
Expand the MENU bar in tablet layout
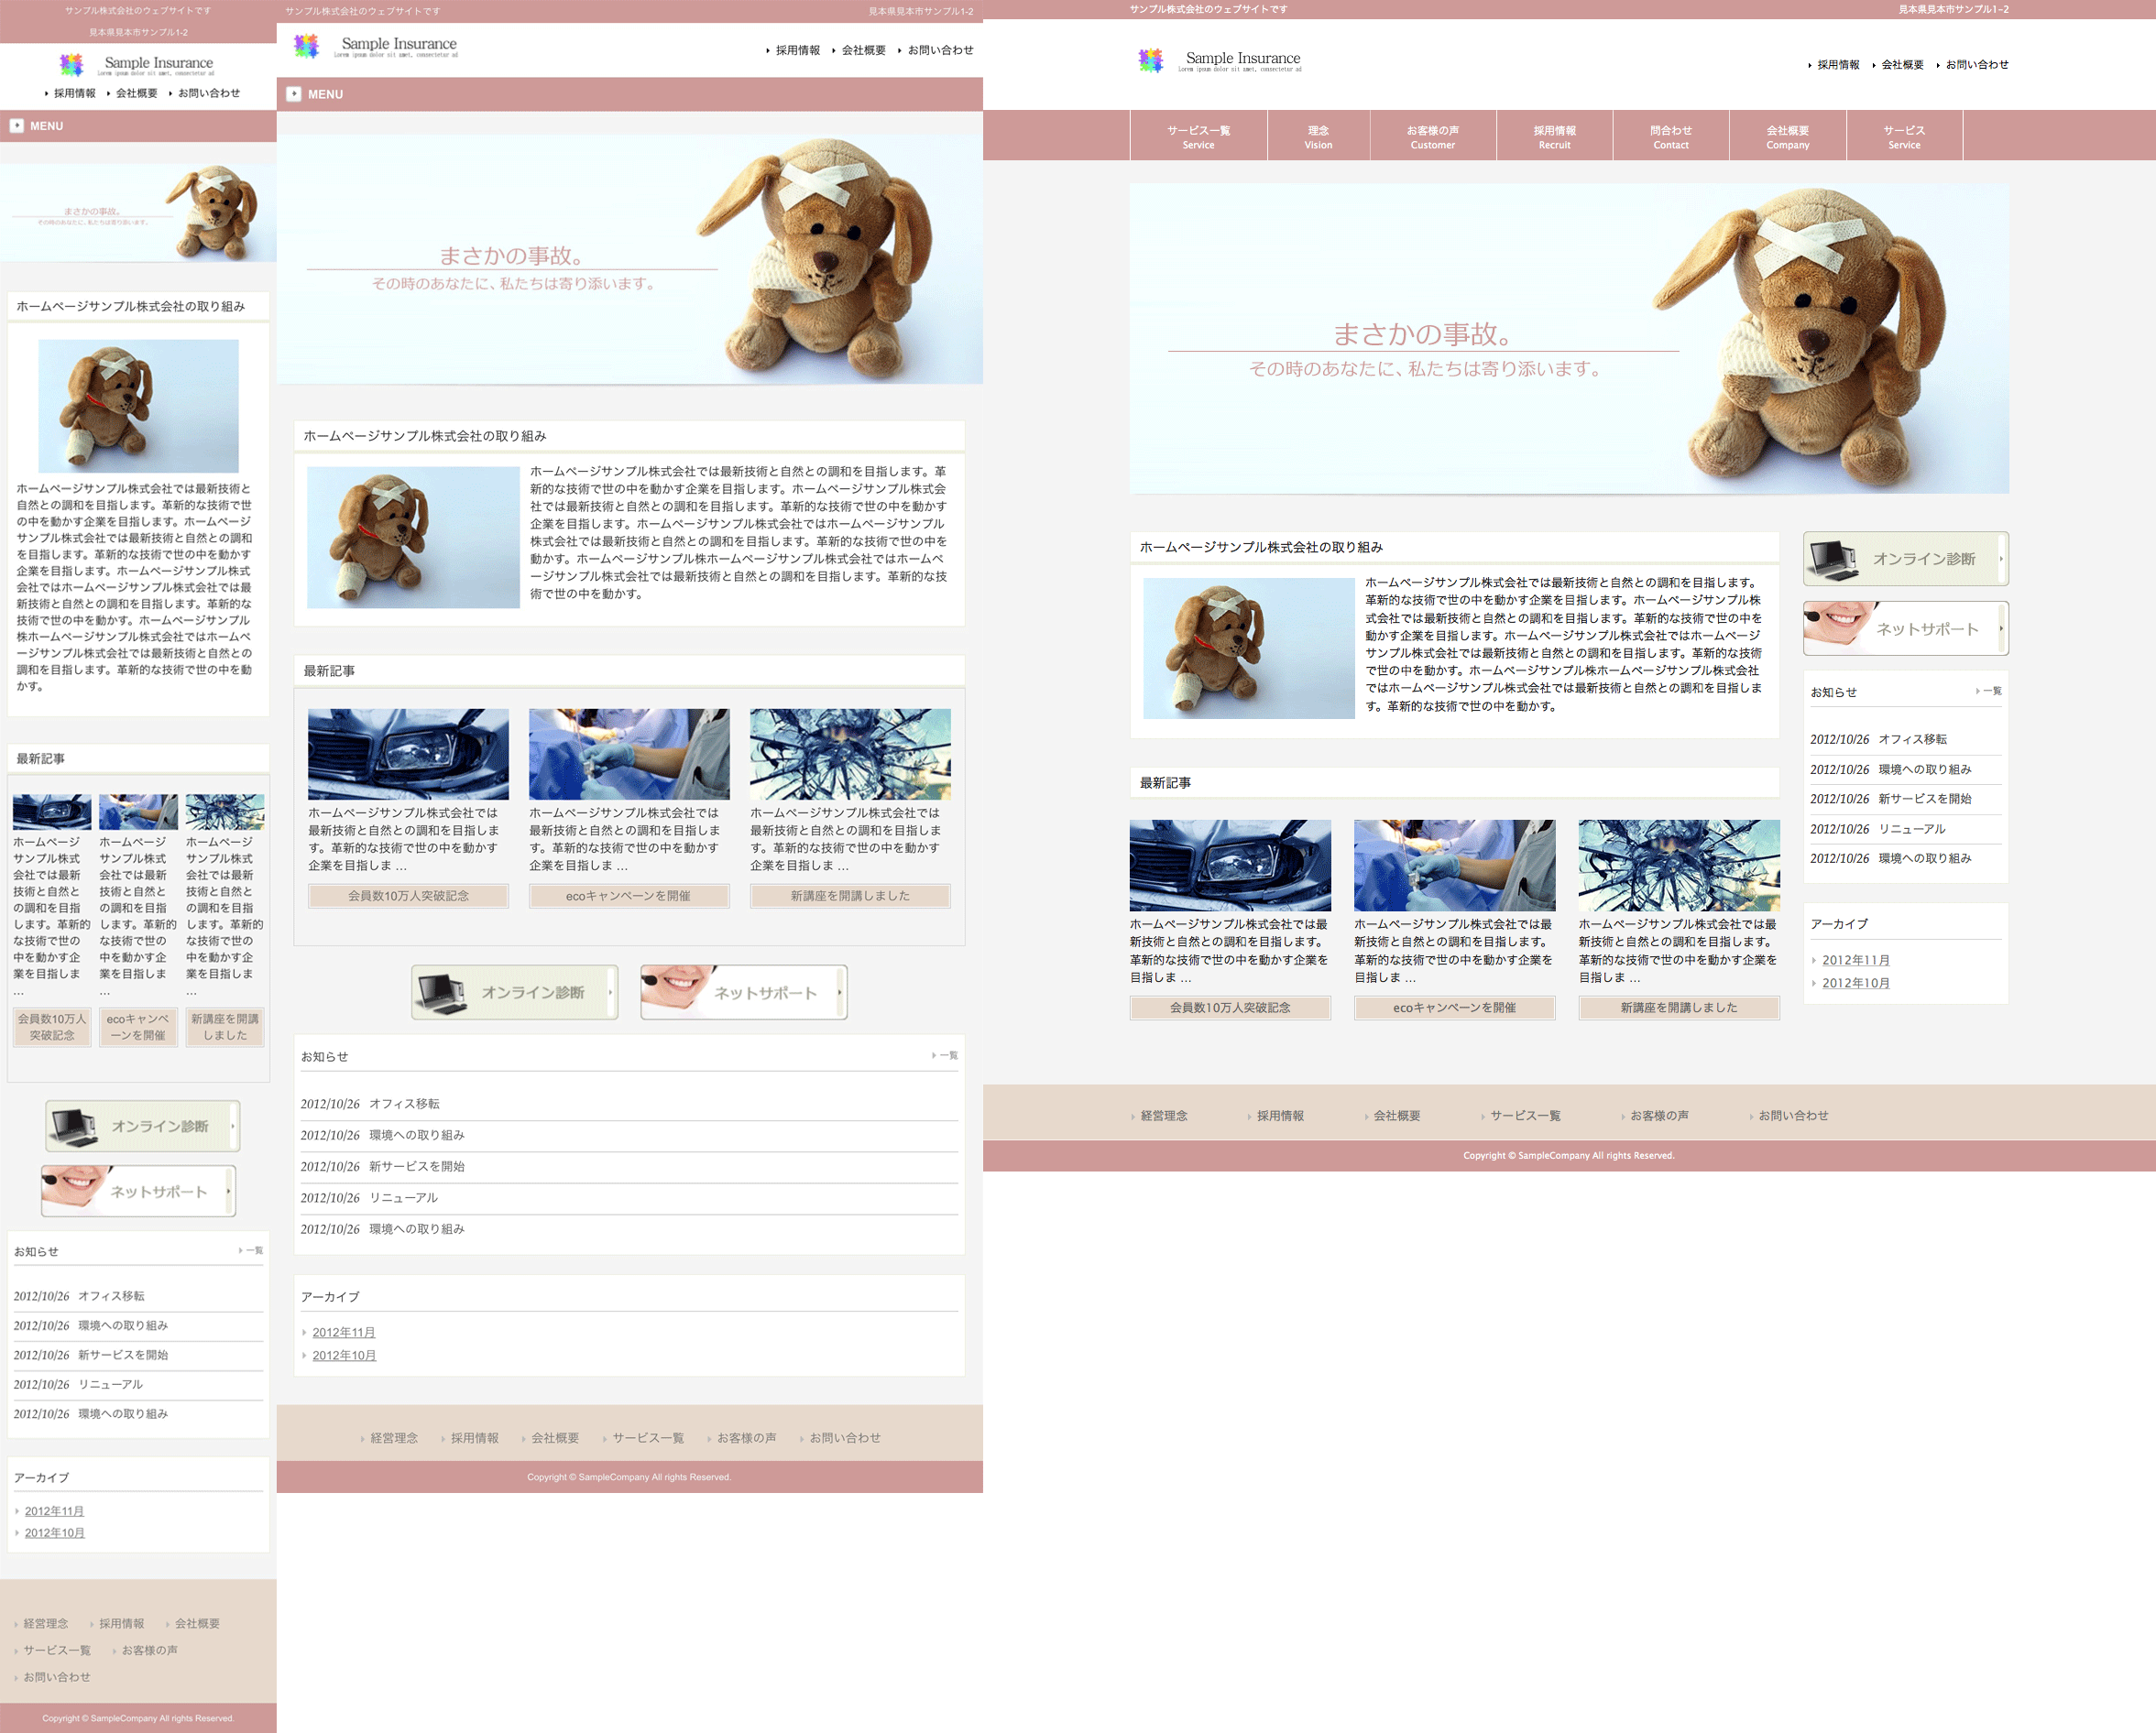point(629,94)
